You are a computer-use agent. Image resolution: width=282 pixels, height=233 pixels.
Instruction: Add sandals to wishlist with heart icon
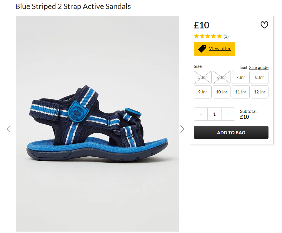(x=264, y=25)
